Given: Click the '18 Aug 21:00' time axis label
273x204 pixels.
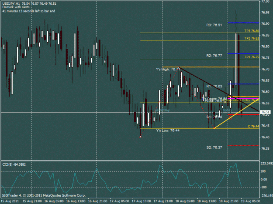Looking at the screenshot, I should pyautogui.click(x=228, y=201).
